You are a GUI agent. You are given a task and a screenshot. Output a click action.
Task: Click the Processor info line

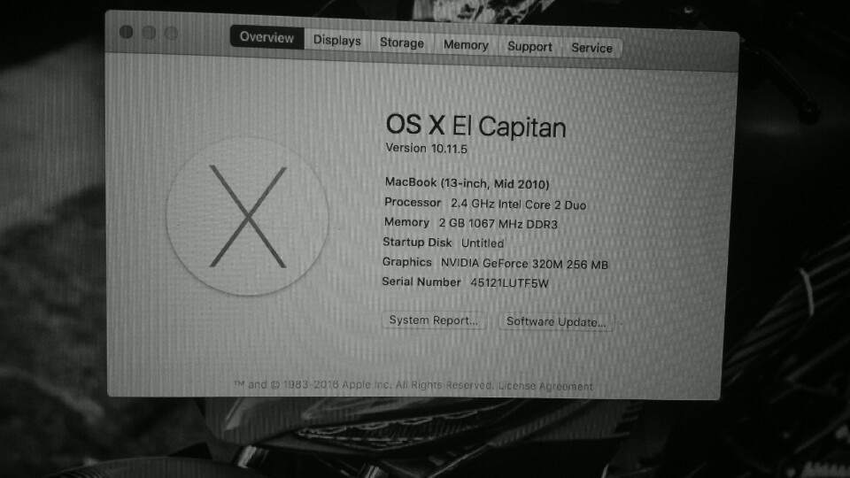(485, 204)
